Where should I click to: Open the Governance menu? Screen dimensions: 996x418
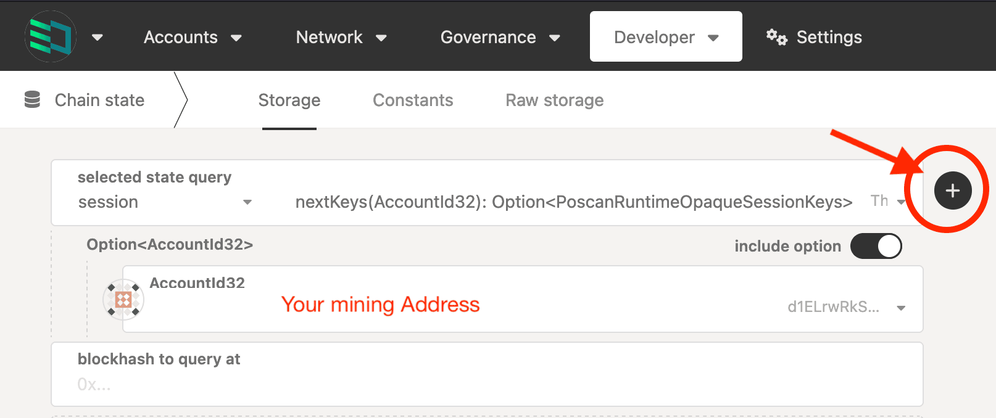point(499,38)
